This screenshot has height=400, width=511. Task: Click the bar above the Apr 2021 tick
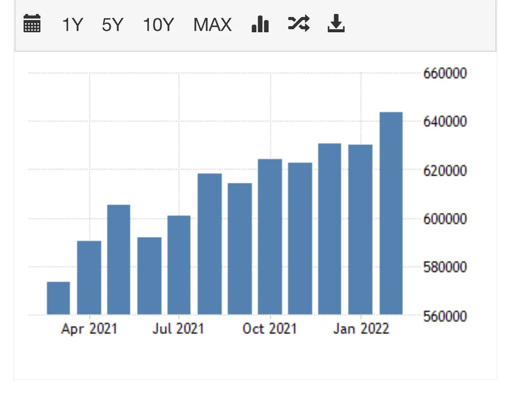(x=89, y=277)
